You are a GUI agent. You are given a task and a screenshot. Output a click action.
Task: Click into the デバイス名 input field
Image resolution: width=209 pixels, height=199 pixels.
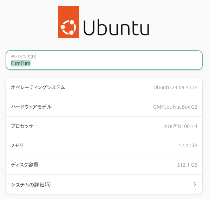104,60
